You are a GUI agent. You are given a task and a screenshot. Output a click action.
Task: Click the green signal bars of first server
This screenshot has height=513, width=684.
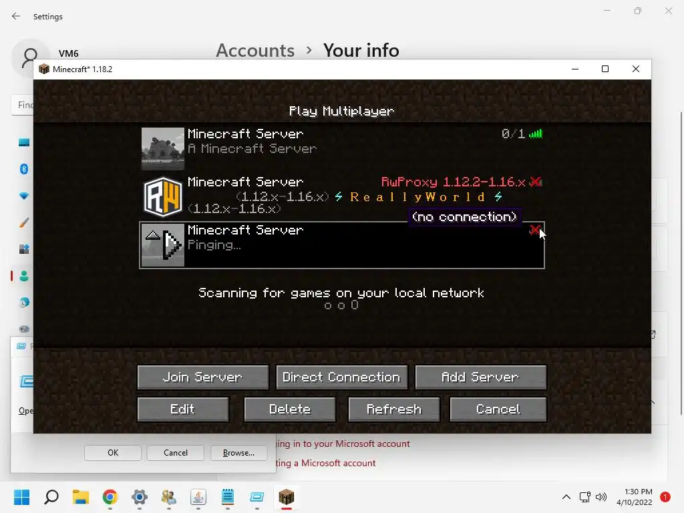pyautogui.click(x=536, y=134)
